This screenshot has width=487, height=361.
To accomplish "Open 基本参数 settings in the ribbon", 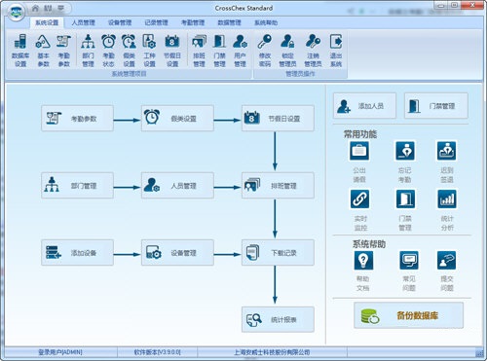I will click(x=43, y=51).
